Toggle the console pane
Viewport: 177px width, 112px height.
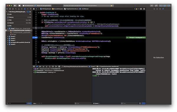145,103
